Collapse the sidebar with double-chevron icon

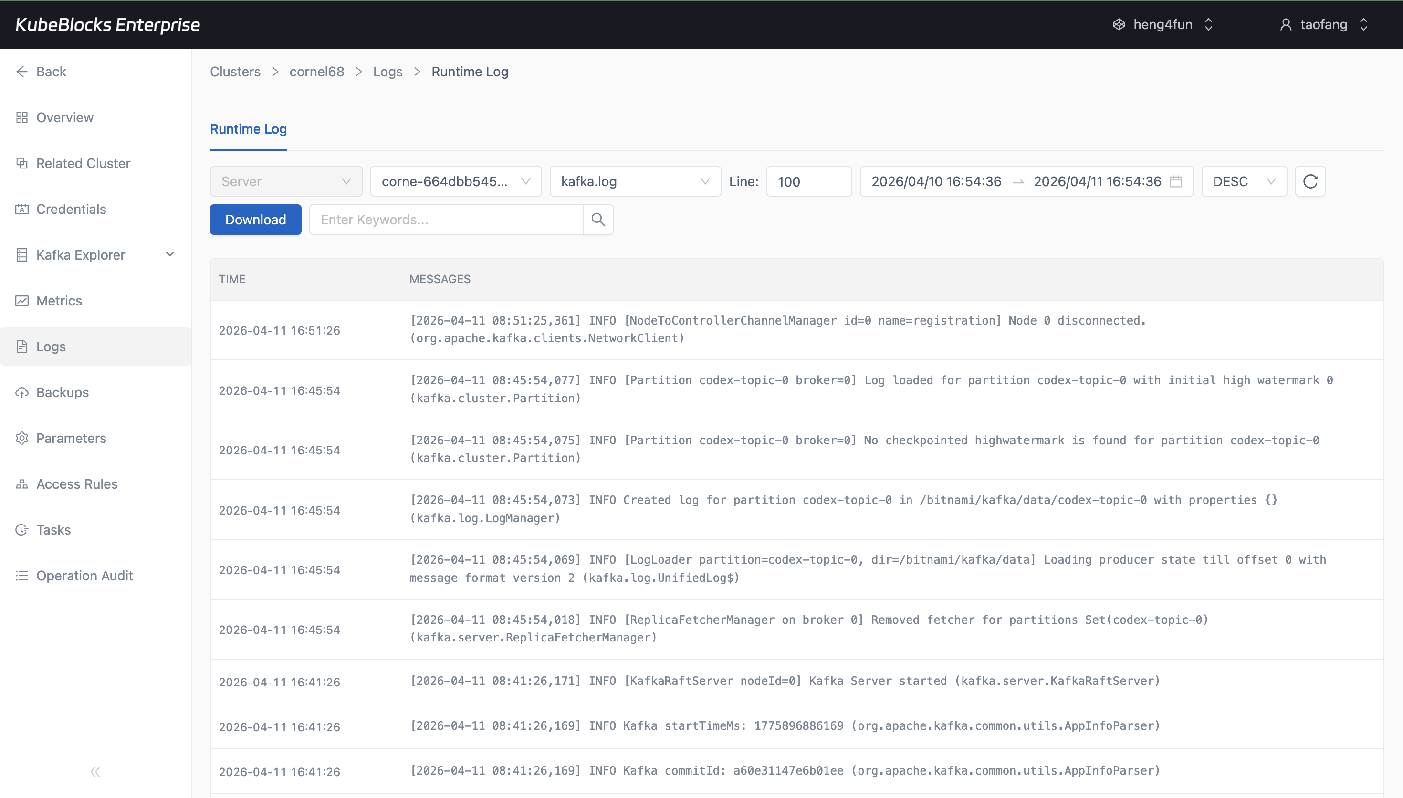click(95, 772)
